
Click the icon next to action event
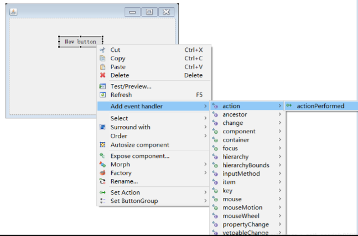215,106
